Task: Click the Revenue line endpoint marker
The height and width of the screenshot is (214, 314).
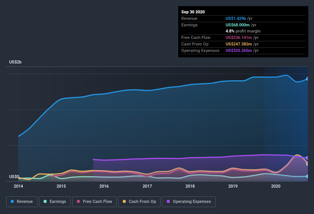Action: click(307, 79)
